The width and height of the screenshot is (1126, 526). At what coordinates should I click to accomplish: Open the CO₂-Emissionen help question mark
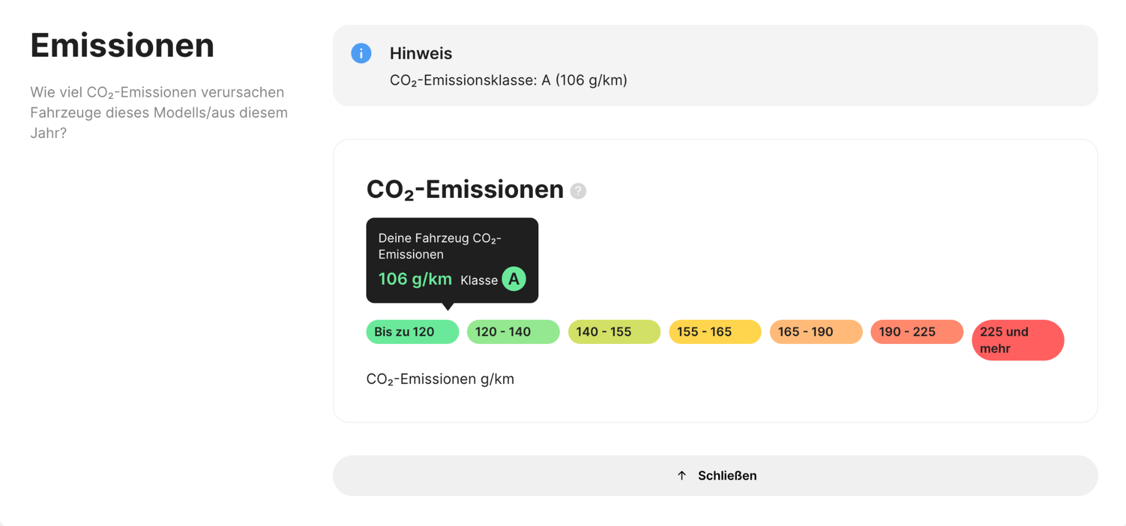point(578,191)
